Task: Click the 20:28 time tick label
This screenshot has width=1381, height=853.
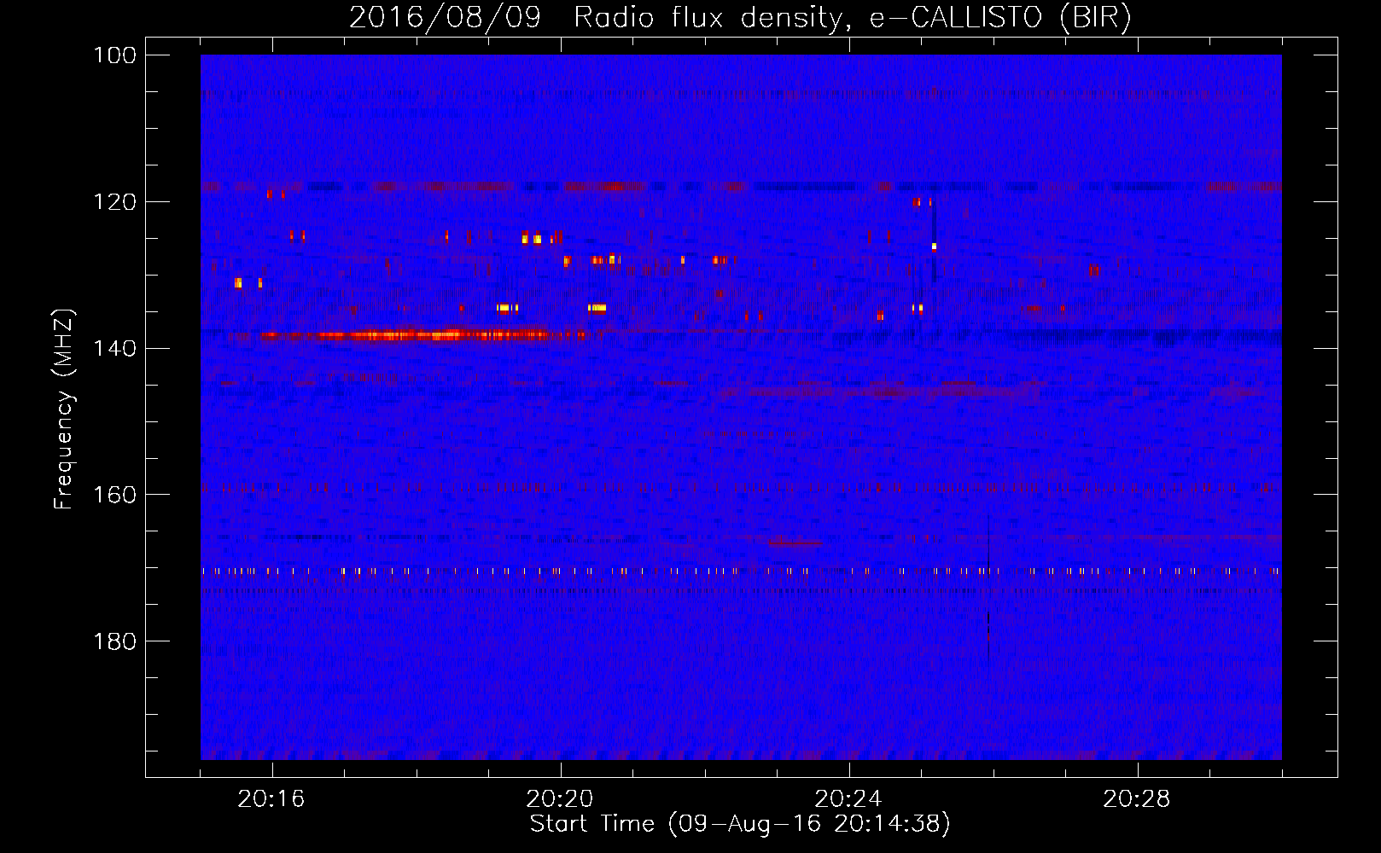Action: tap(1137, 799)
